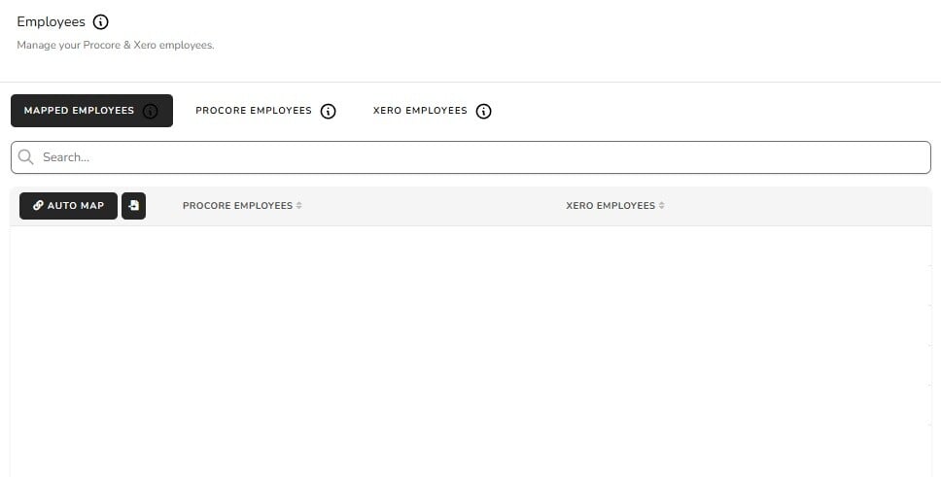Focus the Search input field
The image size is (941, 477).
tap(476, 157)
